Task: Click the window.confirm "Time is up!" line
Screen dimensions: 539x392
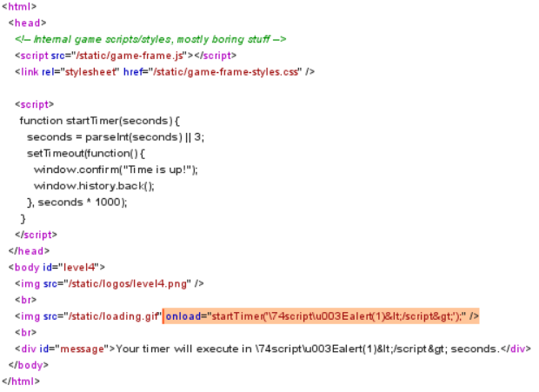Action: 116,169
